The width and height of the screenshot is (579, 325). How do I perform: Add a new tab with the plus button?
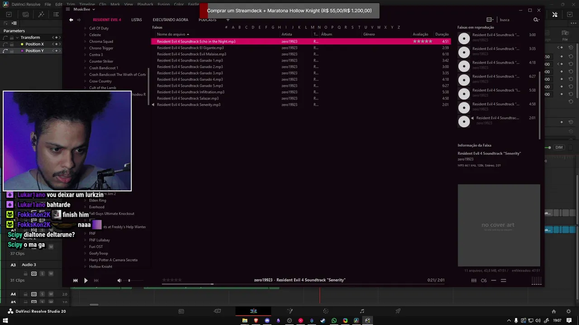coord(228,20)
